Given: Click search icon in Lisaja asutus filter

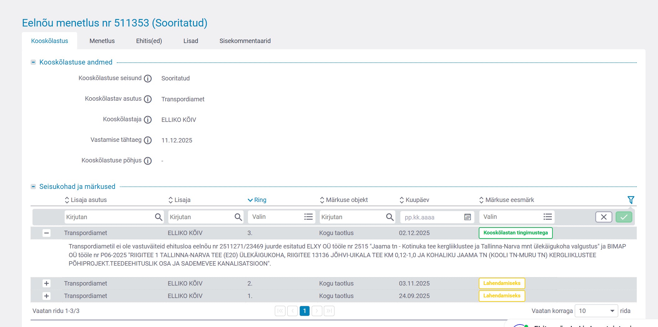Looking at the screenshot, I should coord(158,217).
